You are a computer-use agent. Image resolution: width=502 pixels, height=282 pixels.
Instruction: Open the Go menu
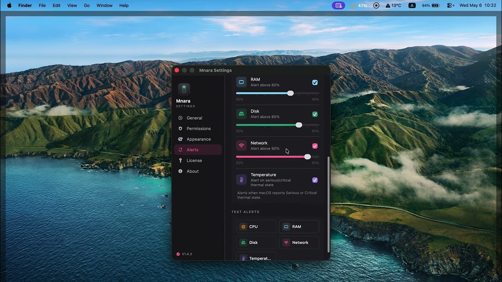tap(87, 5)
